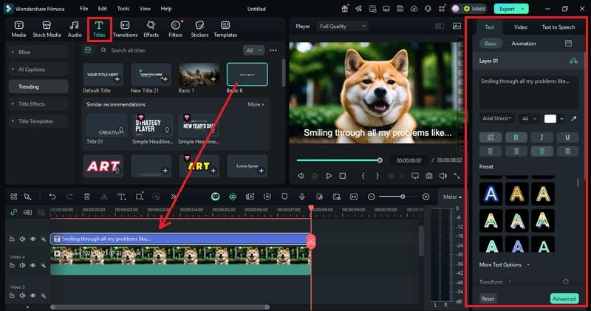
Task: Select the crop tool in timeline toolbar
Action: (139, 196)
